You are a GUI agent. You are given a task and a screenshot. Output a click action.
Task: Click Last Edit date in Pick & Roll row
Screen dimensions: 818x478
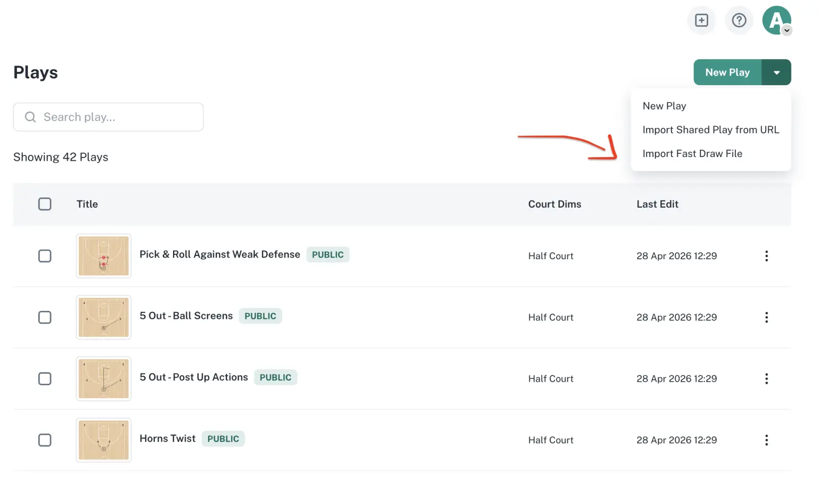point(676,256)
